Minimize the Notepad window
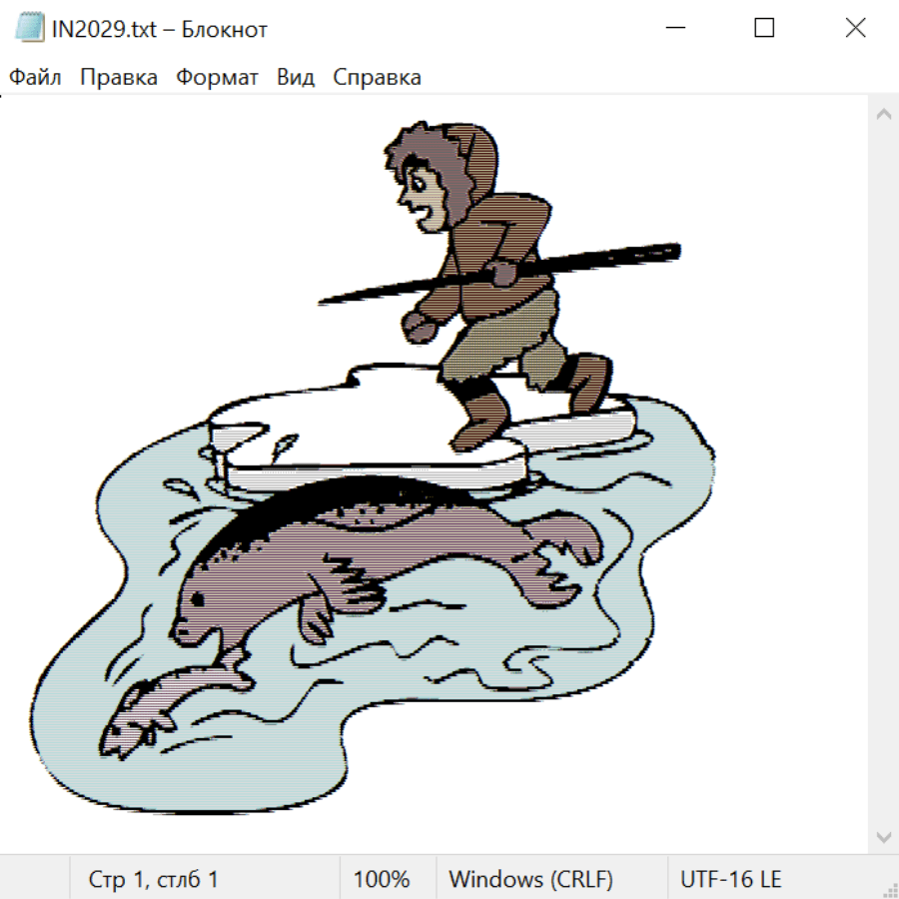This screenshot has width=899, height=899. pyautogui.click(x=674, y=29)
